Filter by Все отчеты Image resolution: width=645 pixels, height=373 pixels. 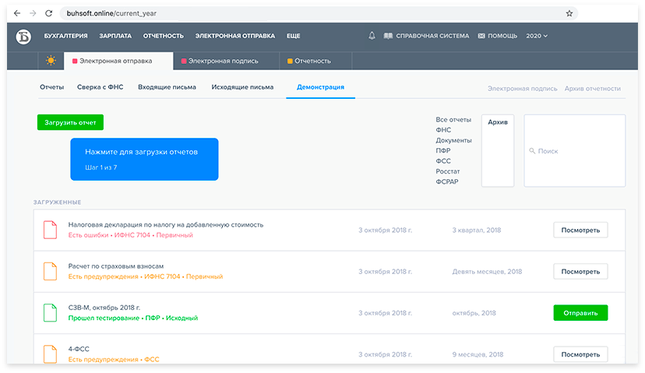coord(453,120)
